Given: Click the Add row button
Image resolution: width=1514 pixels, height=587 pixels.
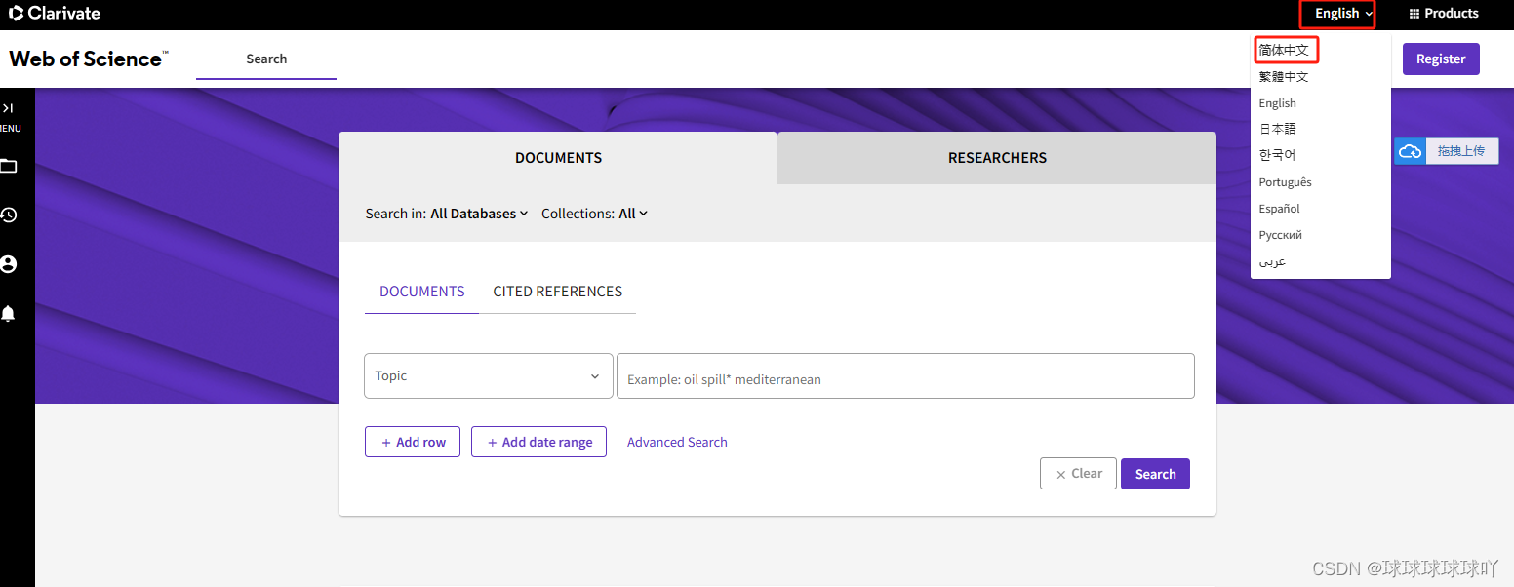Looking at the screenshot, I should (413, 442).
